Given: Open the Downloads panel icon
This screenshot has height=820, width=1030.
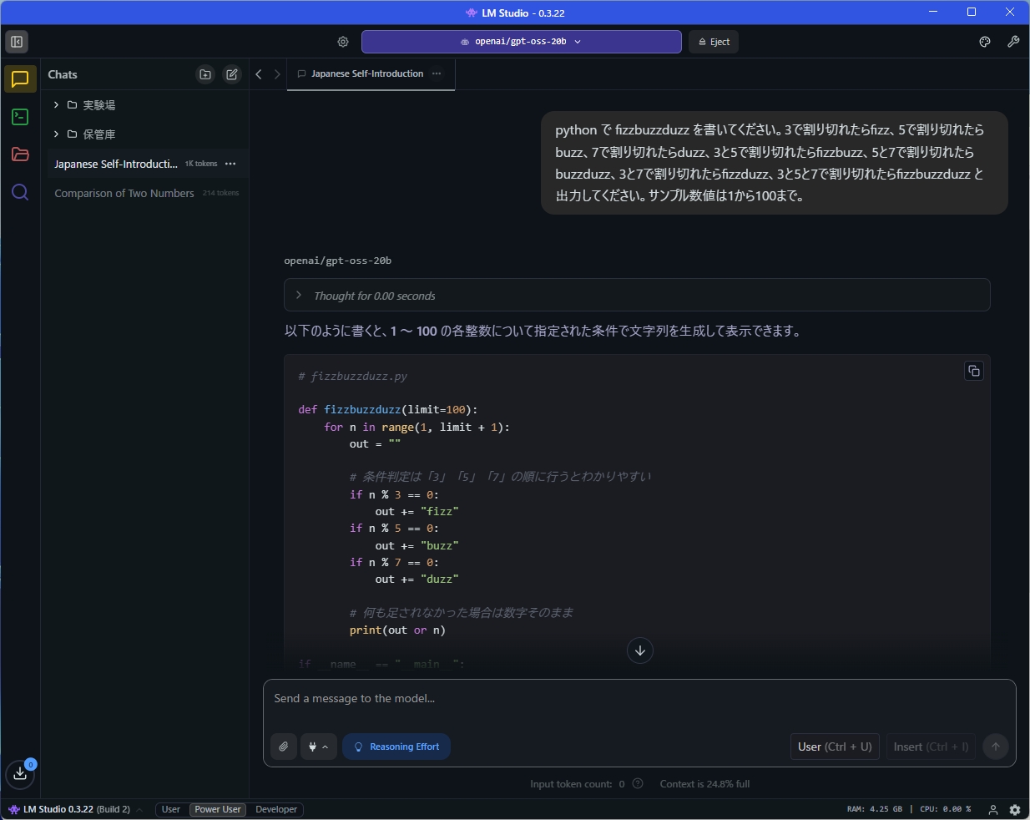Looking at the screenshot, I should (x=20, y=774).
